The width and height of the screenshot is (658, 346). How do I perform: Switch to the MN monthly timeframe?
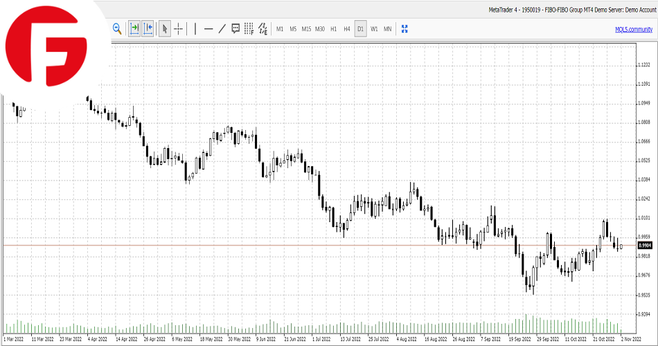coord(387,29)
